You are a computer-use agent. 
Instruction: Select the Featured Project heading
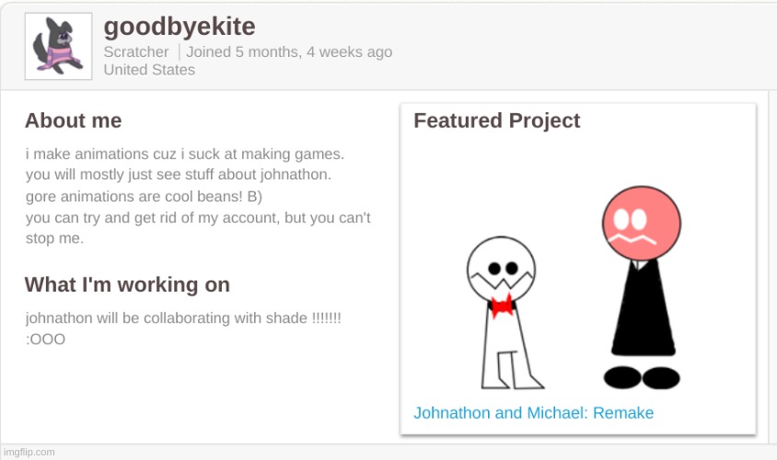[496, 121]
